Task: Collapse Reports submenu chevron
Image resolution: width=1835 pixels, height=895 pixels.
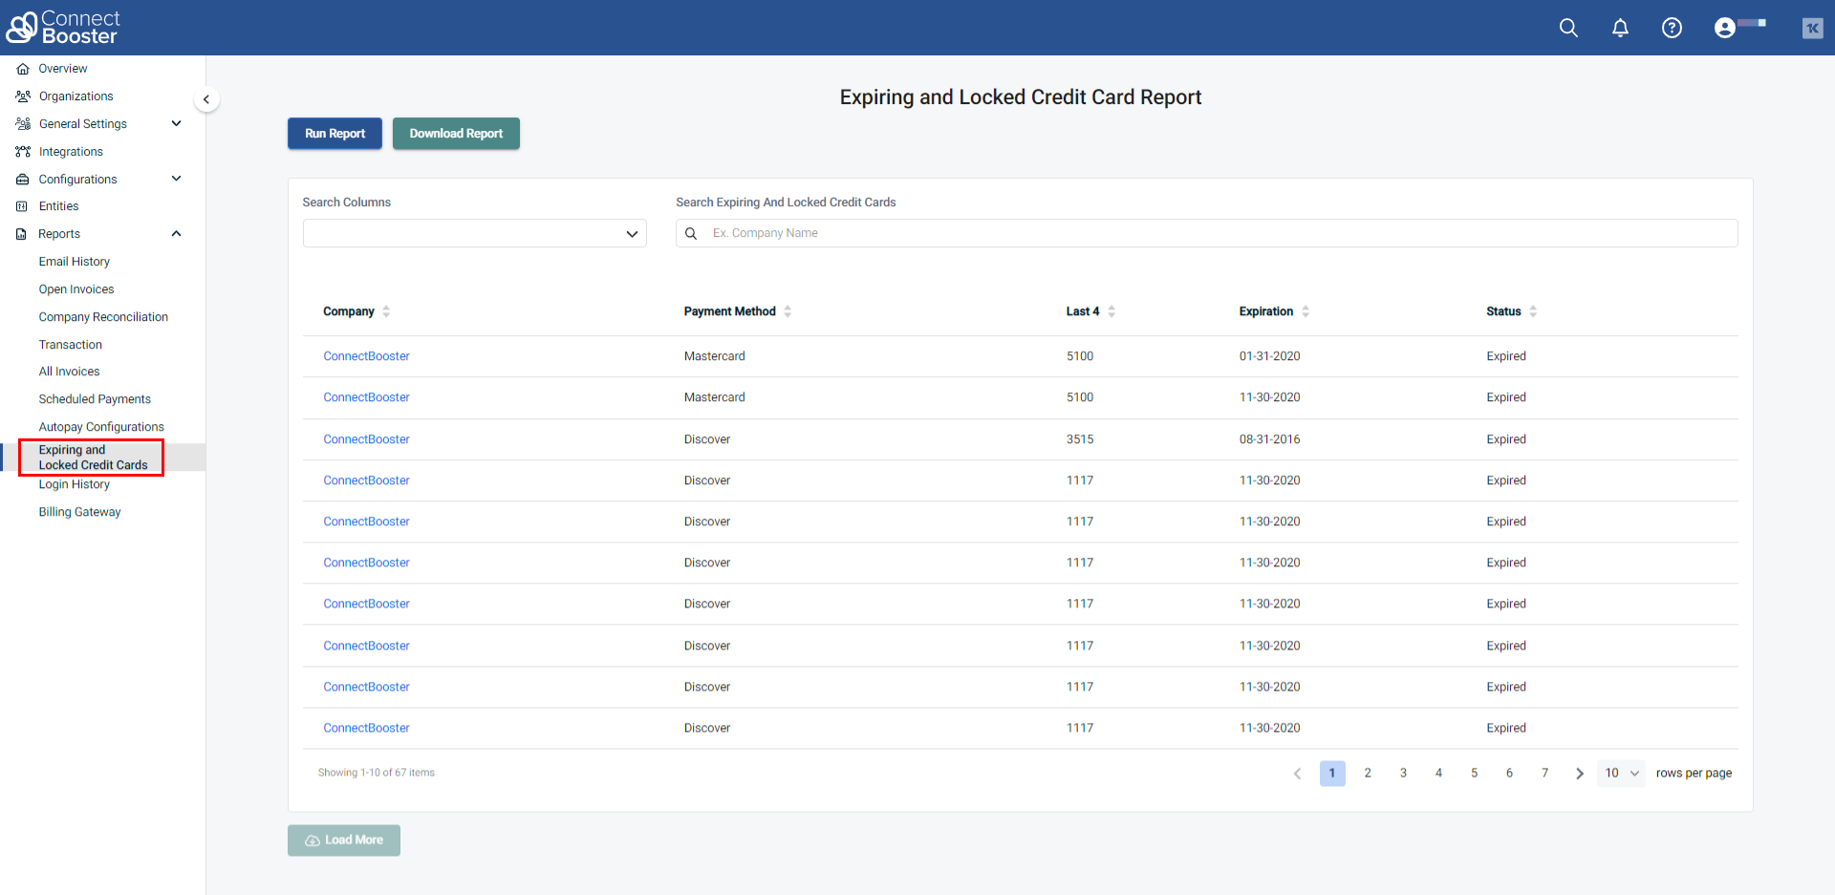Action: [x=176, y=234]
